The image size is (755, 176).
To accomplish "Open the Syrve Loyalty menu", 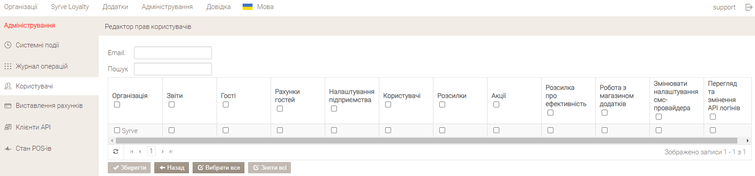I will tap(70, 7).
